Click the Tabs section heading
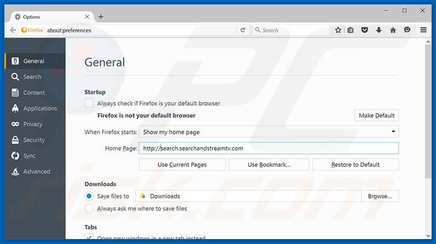 (x=91, y=227)
